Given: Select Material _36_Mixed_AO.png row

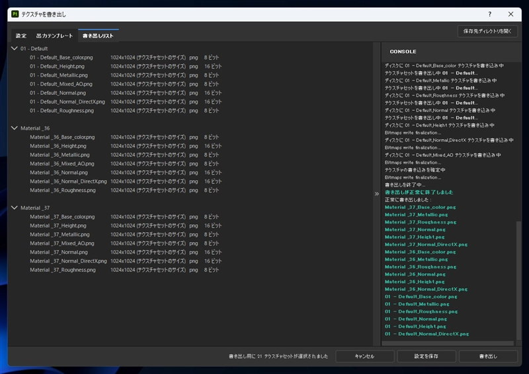Looking at the screenshot, I should (124, 164).
